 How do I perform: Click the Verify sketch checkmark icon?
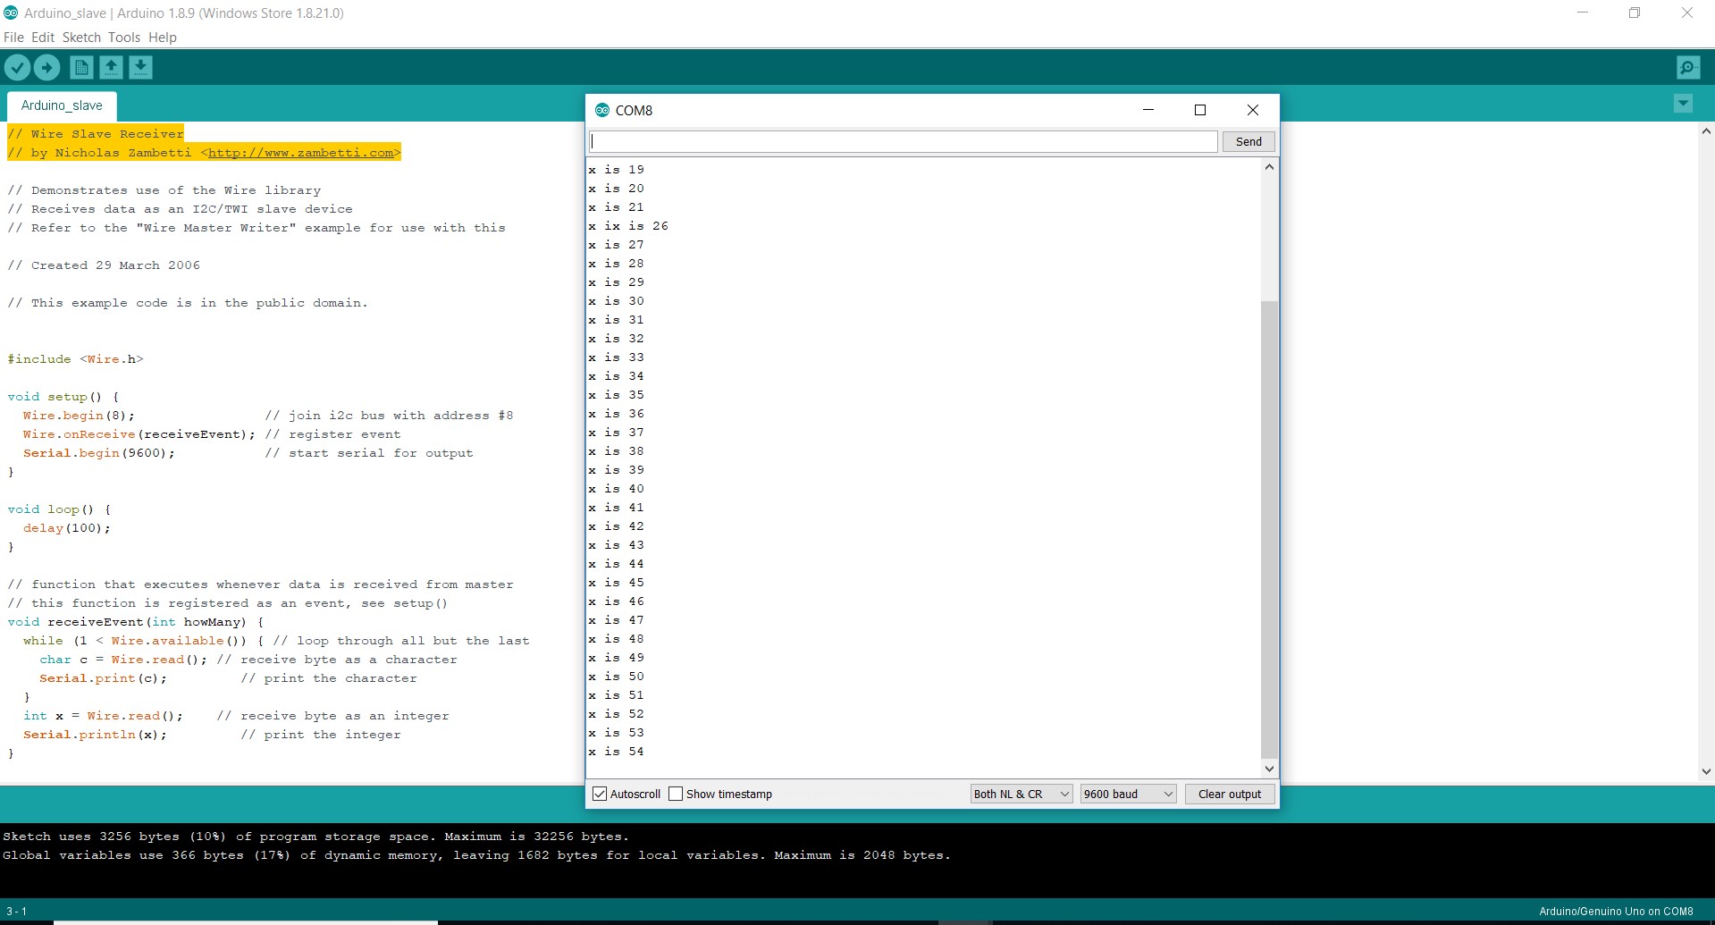(x=17, y=67)
